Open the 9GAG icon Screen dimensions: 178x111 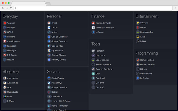point(138,41)
